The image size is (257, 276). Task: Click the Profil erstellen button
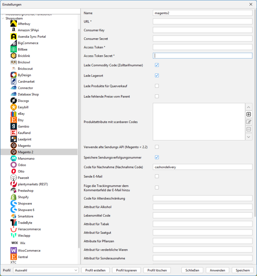click(95, 270)
